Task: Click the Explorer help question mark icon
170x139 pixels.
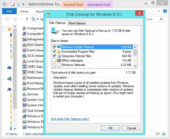Action: pos(165,11)
